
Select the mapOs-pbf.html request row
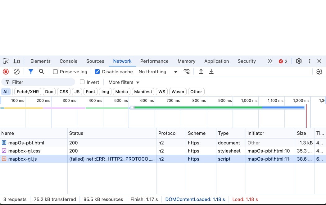[x=163, y=143]
